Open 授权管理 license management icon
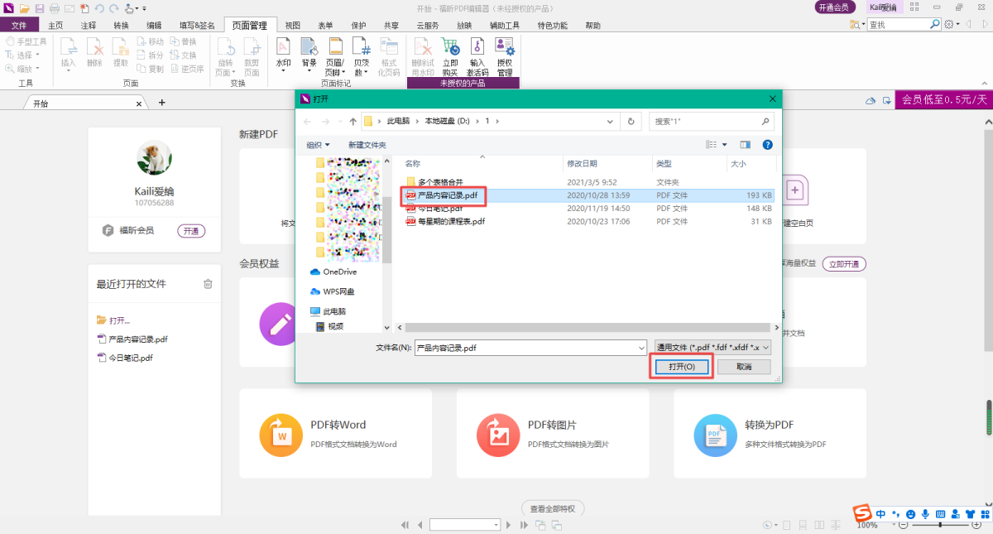Viewport: 993px width, 534px height. click(x=504, y=48)
